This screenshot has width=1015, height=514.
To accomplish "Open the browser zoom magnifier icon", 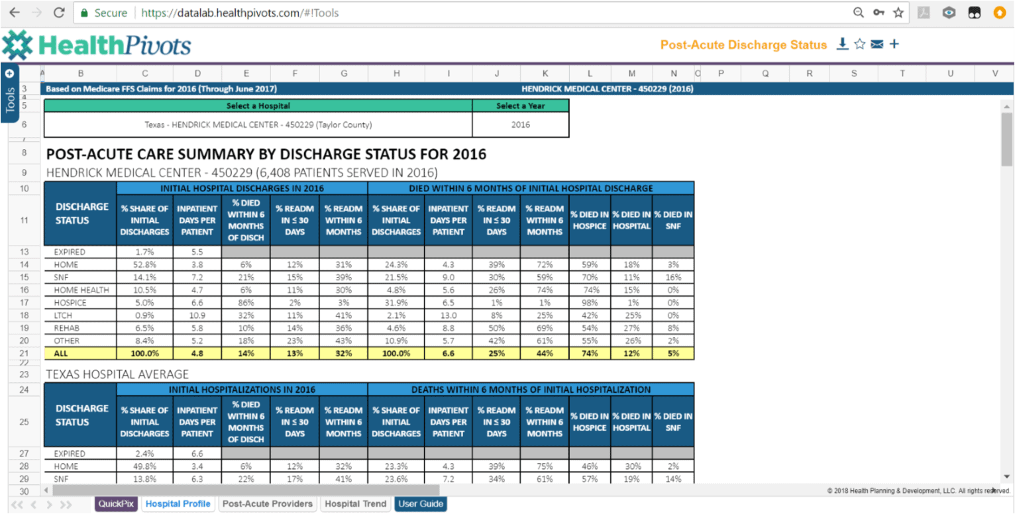I will point(858,13).
